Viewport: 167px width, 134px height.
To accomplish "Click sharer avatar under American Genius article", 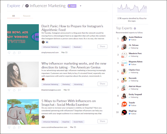I will tap(43, 79).
